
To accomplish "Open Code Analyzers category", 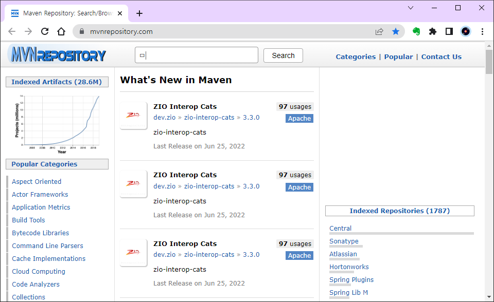I will tap(36, 285).
